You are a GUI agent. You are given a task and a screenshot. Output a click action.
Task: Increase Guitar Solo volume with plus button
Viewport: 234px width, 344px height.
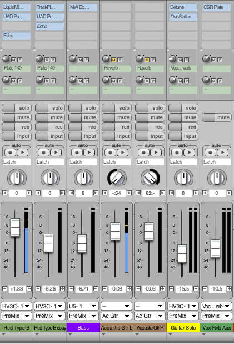pyautogui.click(x=196, y=289)
